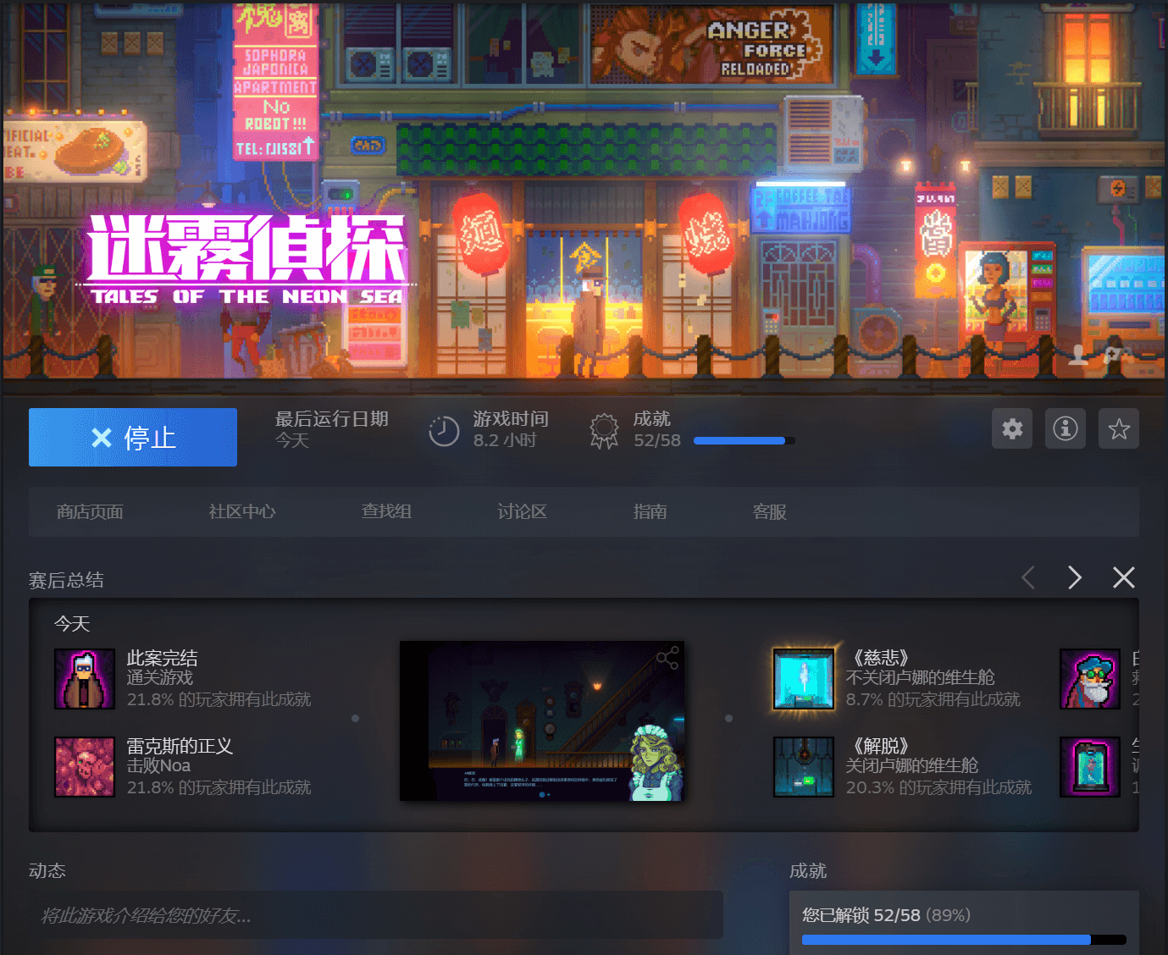Click the 赛后总结 section heading
The height and width of the screenshot is (955, 1168).
(66, 580)
